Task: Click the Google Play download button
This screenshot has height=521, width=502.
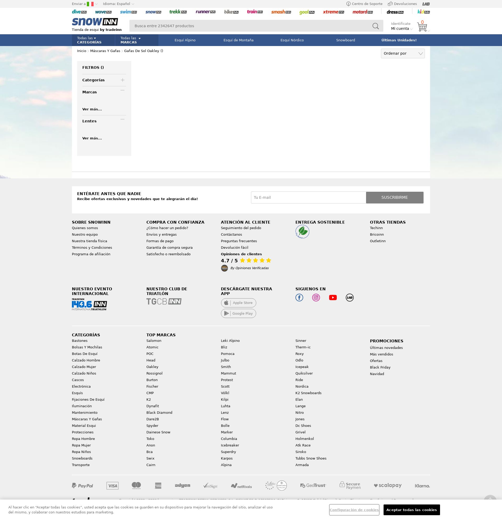Action: pos(238,313)
